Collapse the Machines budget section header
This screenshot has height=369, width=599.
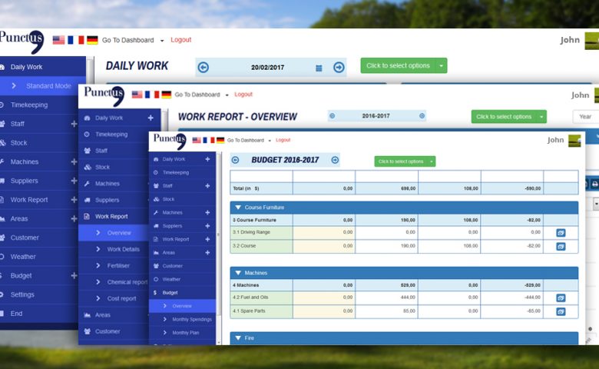[238, 273]
